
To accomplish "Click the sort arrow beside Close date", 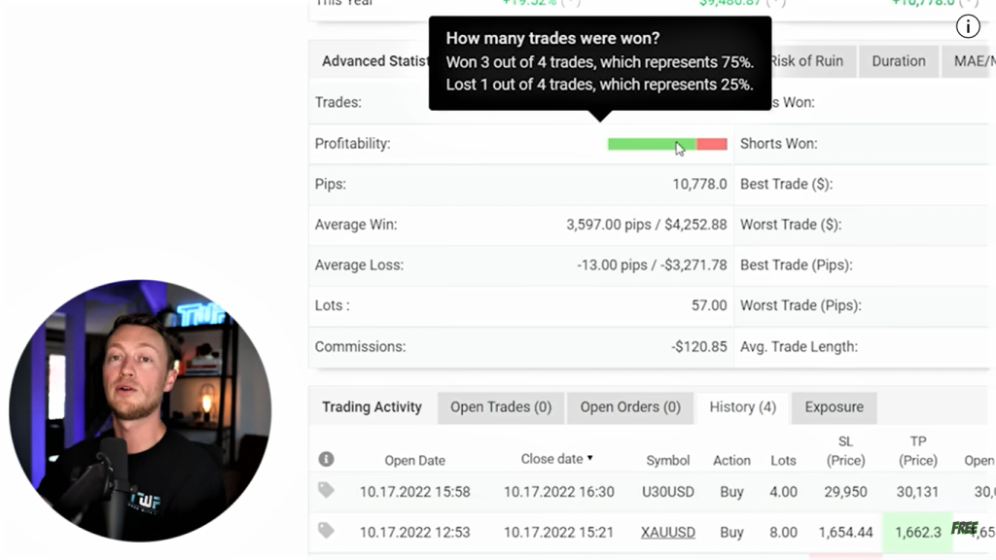I will pyautogui.click(x=589, y=459).
